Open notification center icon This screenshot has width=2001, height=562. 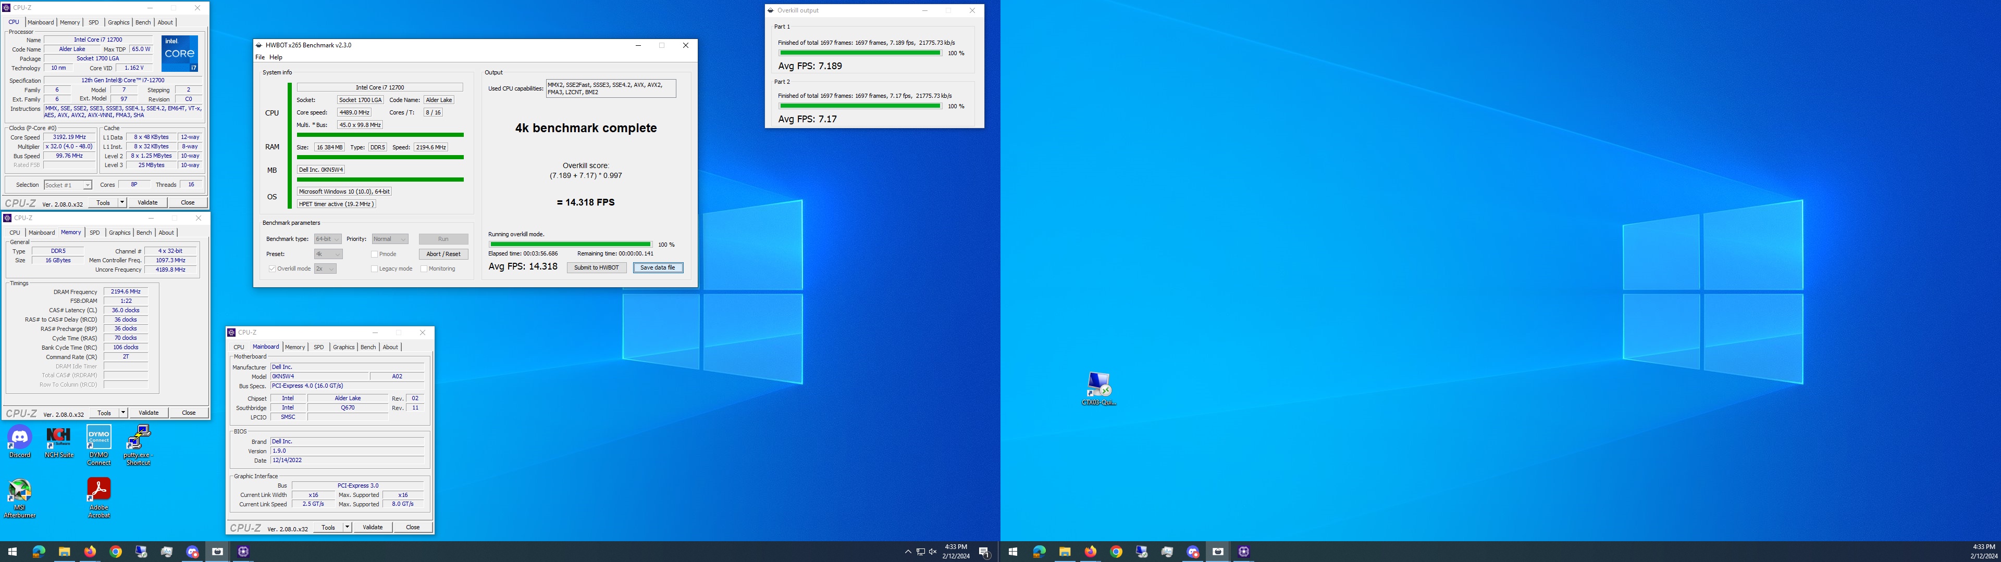984,552
